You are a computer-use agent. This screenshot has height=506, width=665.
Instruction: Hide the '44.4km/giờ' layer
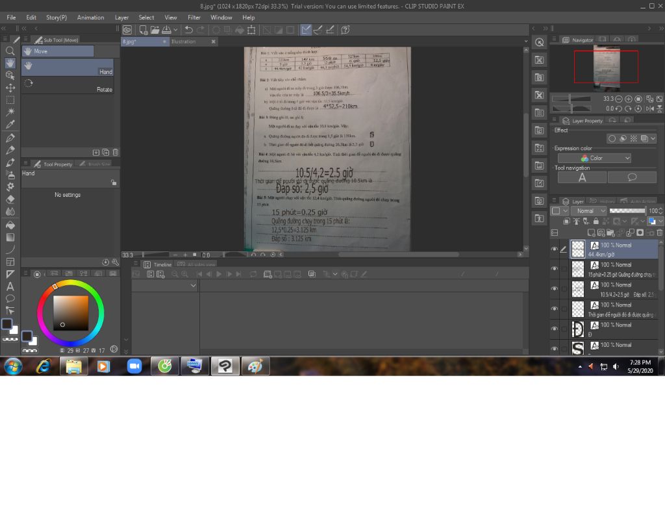[x=555, y=249]
